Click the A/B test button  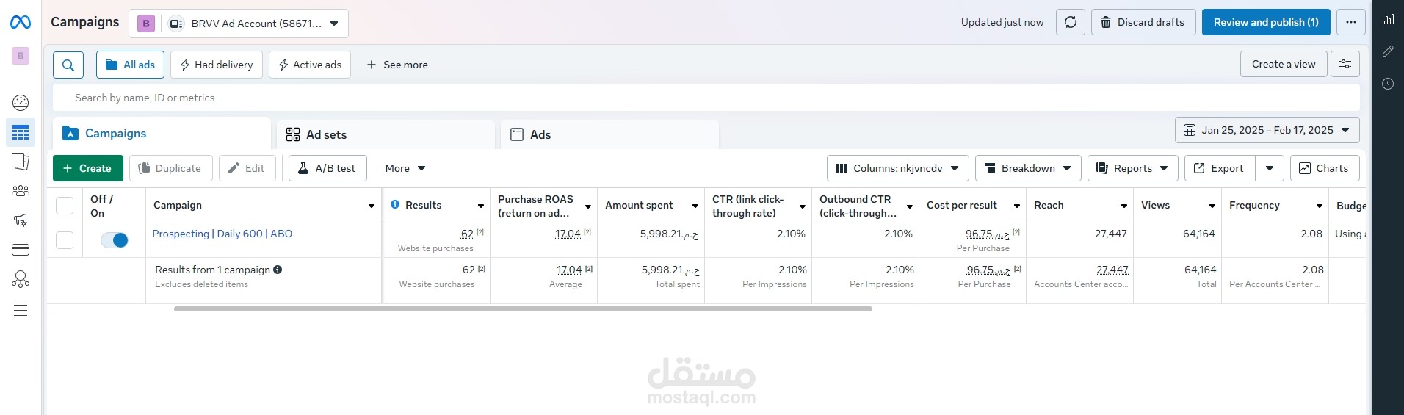[328, 168]
